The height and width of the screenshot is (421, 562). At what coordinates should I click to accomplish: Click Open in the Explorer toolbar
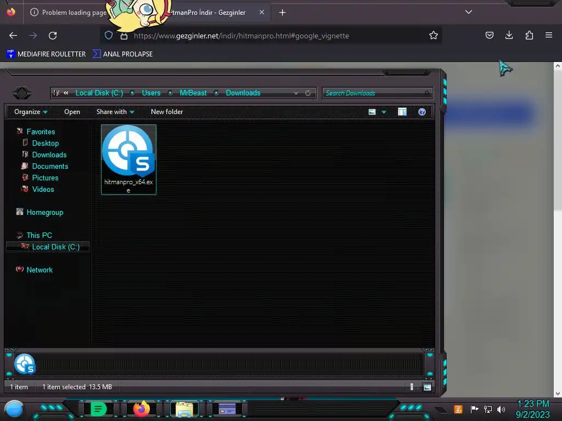[x=72, y=112]
